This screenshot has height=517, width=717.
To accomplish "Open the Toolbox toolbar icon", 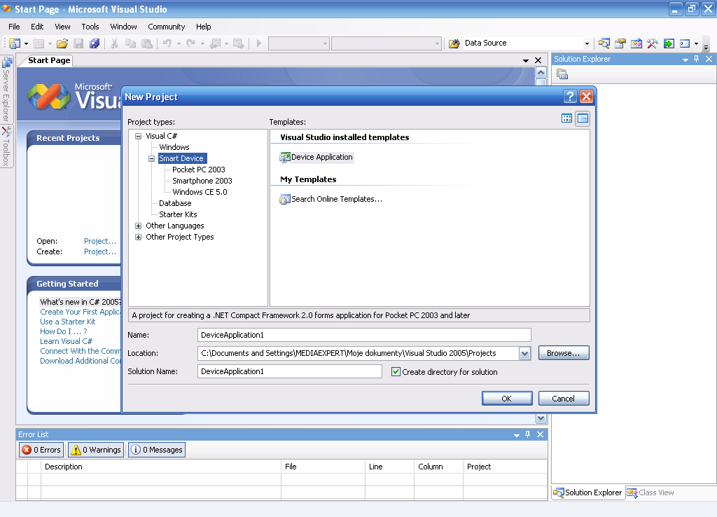I will tap(653, 43).
